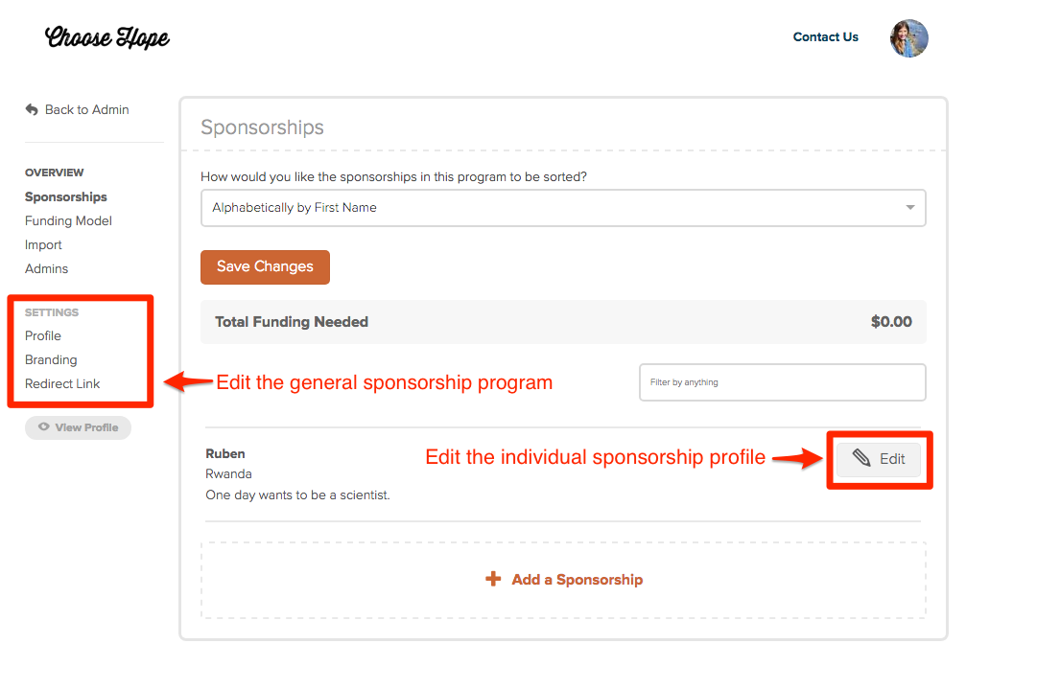This screenshot has width=1037, height=690.
Task: Click the plus icon for Add a Sponsorship
Action: (x=493, y=579)
